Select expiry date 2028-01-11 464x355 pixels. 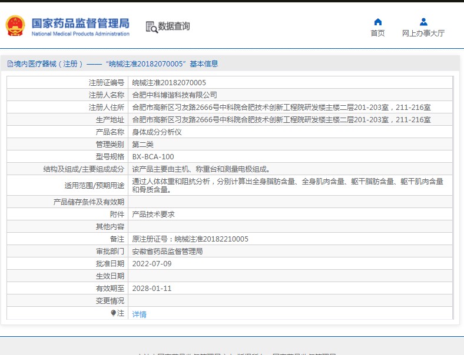(x=152, y=289)
